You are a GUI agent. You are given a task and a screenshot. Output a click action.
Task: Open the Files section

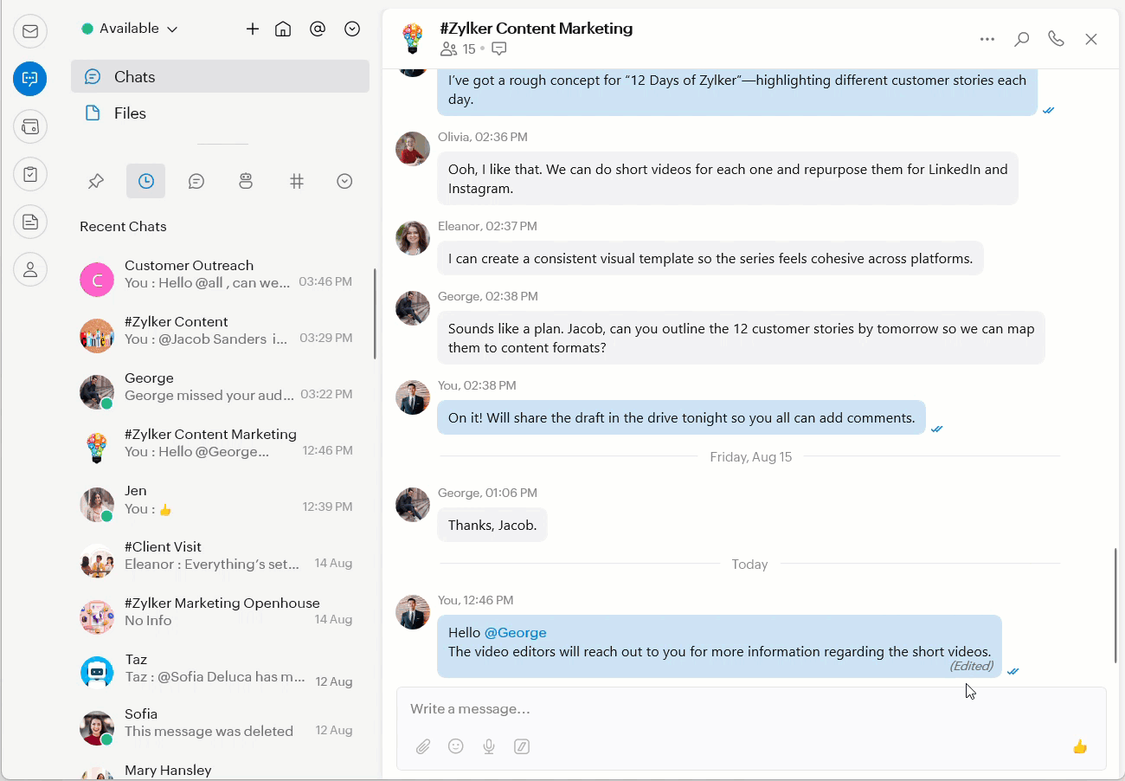pyautogui.click(x=221, y=113)
